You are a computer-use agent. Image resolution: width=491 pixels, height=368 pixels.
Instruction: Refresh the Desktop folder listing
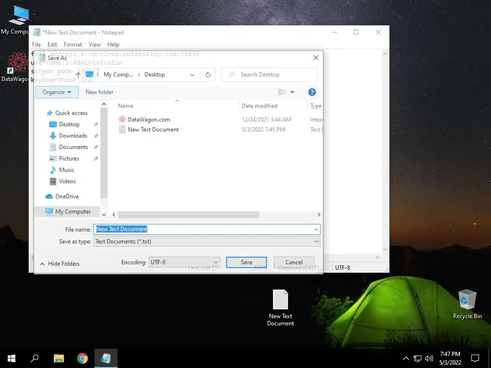click(208, 75)
